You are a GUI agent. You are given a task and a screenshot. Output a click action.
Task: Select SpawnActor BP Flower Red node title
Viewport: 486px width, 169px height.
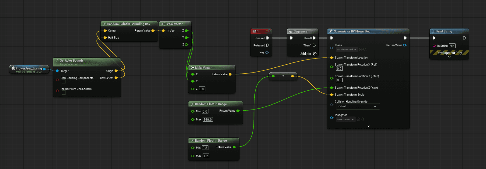point(352,31)
